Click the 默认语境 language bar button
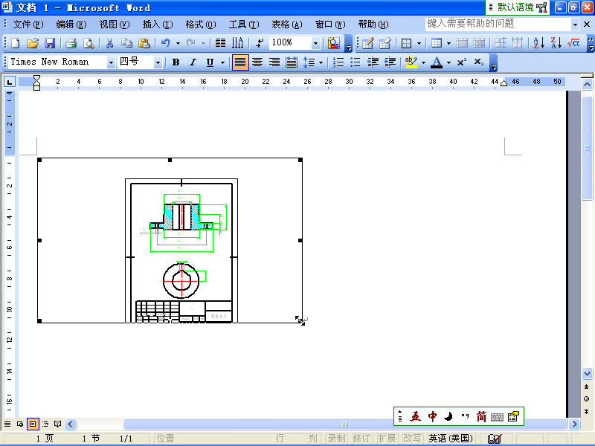Viewport: 595px width, 446px height. pos(515,7)
